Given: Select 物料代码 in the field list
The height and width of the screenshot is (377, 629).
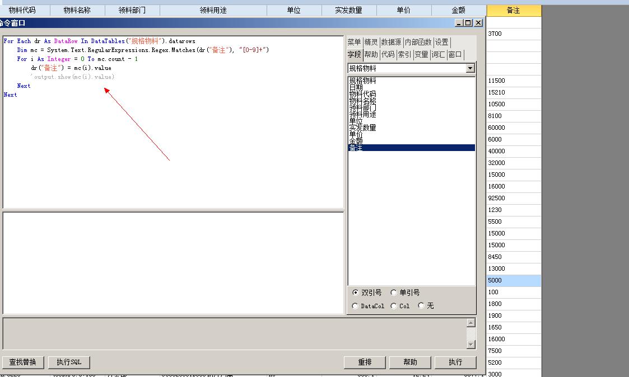Looking at the screenshot, I should tap(411, 94).
